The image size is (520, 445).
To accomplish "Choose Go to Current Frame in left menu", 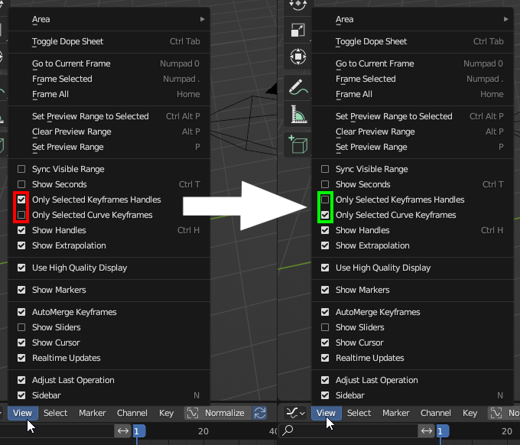I will (109, 63).
